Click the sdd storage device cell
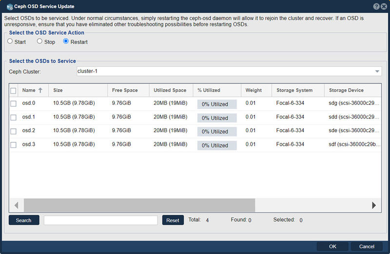390x254 pixels. coord(354,117)
